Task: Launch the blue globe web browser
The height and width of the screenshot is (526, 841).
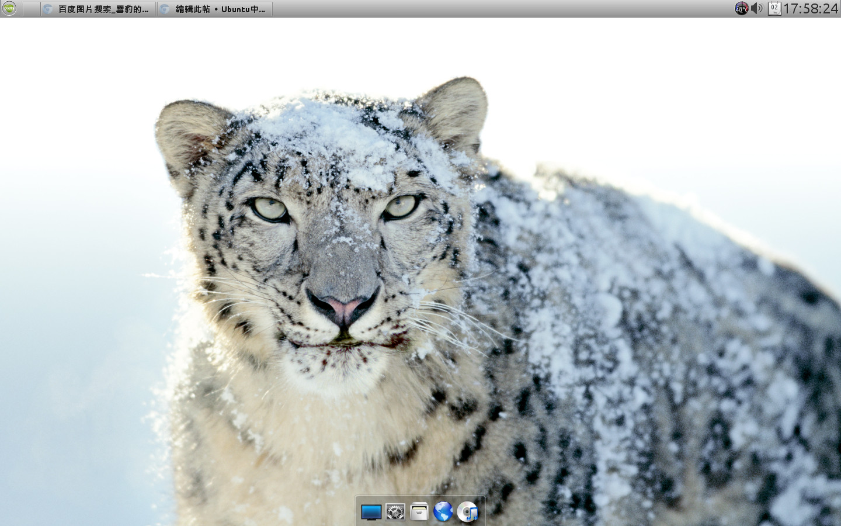Action: pos(443,512)
